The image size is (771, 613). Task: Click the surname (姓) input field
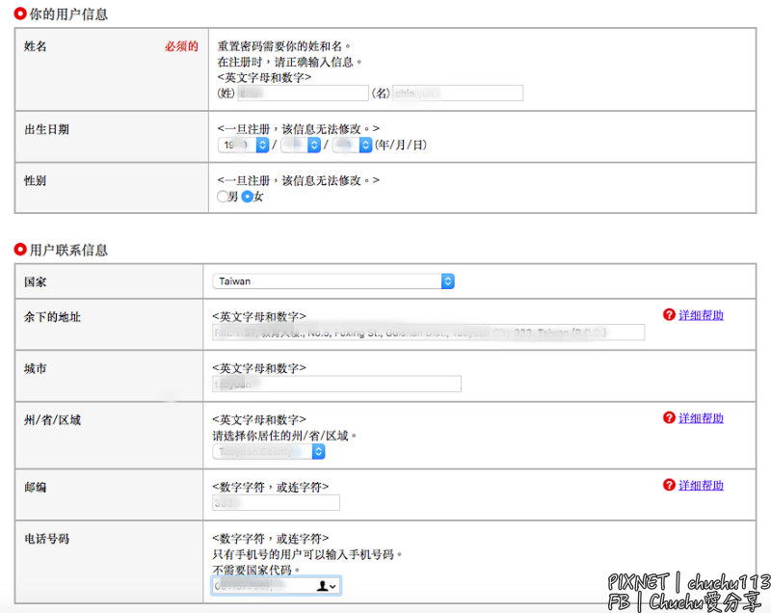coord(302,93)
